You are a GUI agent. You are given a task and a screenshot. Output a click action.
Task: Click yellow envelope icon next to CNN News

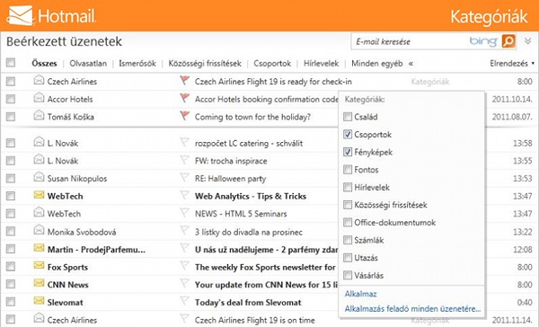(x=39, y=283)
